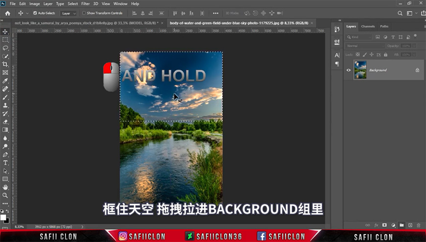The image size is (426, 242).
Task: Open the Opacity dropdown arrow
Action: (x=414, y=46)
